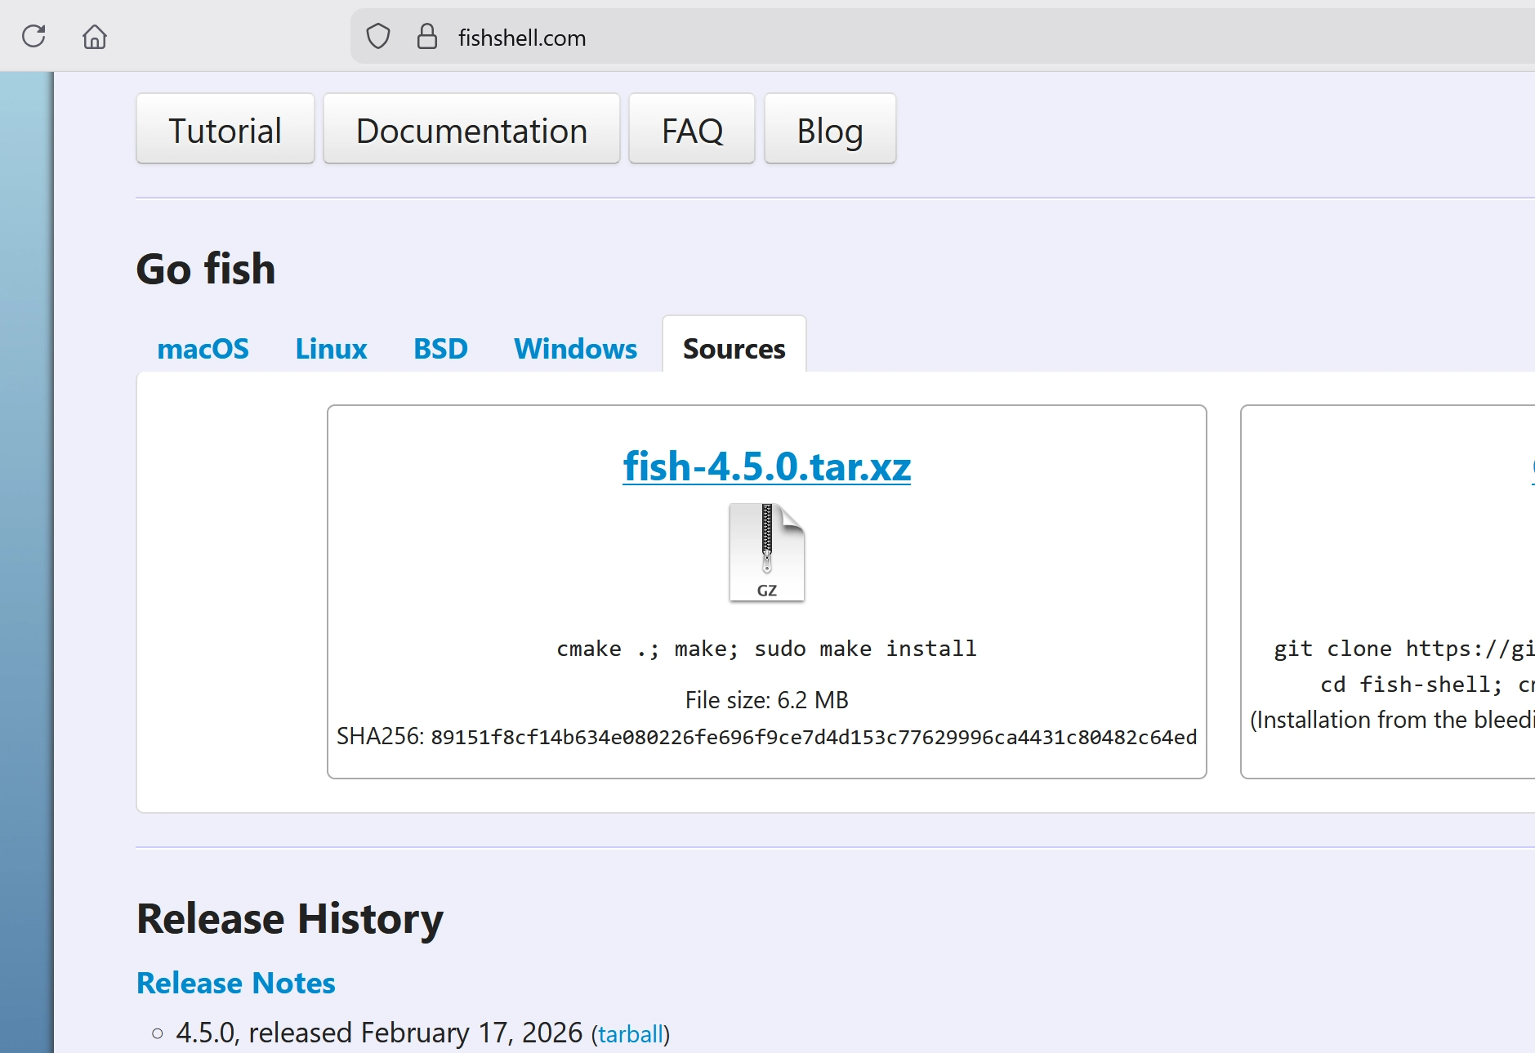Click the home icon in toolbar

(95, 37)
